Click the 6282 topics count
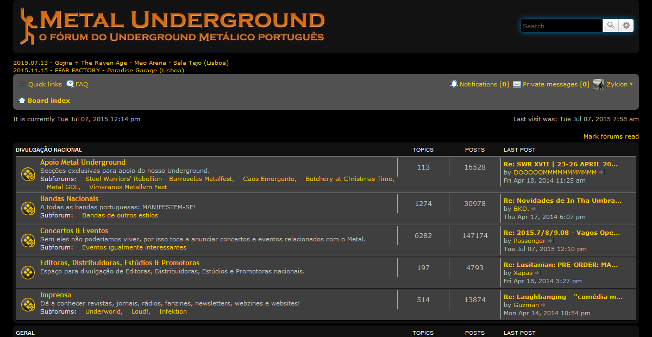The image size is (652, 337). [x=423, y=236]
